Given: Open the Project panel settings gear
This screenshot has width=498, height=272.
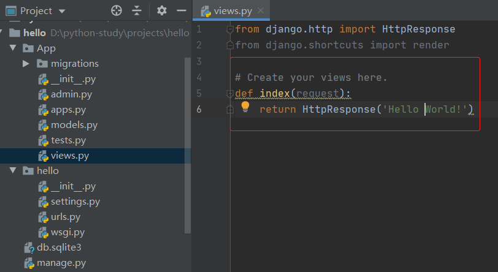Looking at the screenshot, I should tap(161, 10).
